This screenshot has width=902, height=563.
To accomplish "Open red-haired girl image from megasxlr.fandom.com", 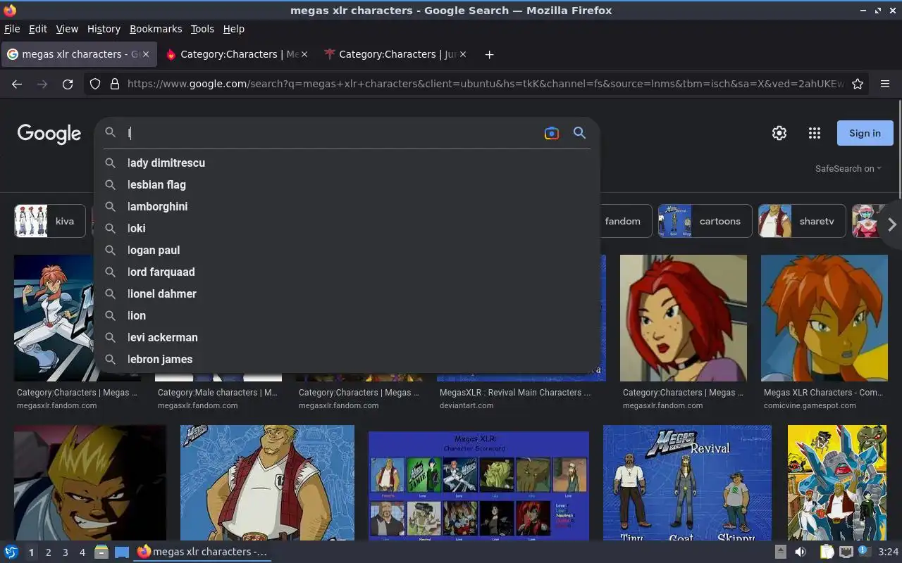I will point(684,318).
